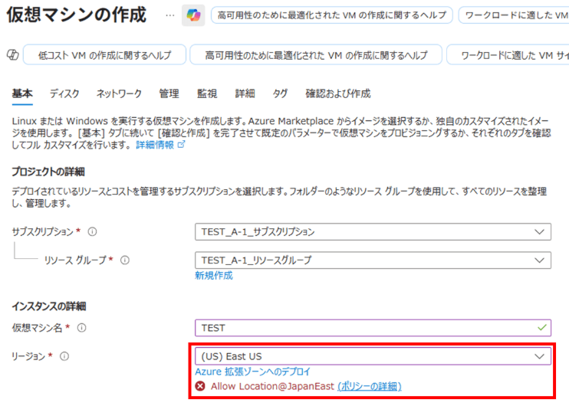The height and width of the screenshot is (406, 569).
Task: Switch to the ディスク tab
Action: (64, 93)
